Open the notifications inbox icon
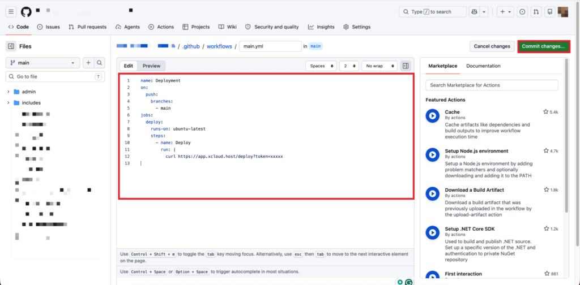 (x=549, y=11)
